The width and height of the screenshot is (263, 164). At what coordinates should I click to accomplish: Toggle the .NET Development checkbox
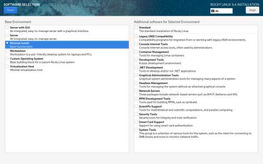[136, 67]
